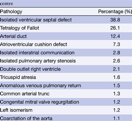Select the 26.1 percentage value
The image size is (132, 121).
pyautogui.click(x=115, y=28)
